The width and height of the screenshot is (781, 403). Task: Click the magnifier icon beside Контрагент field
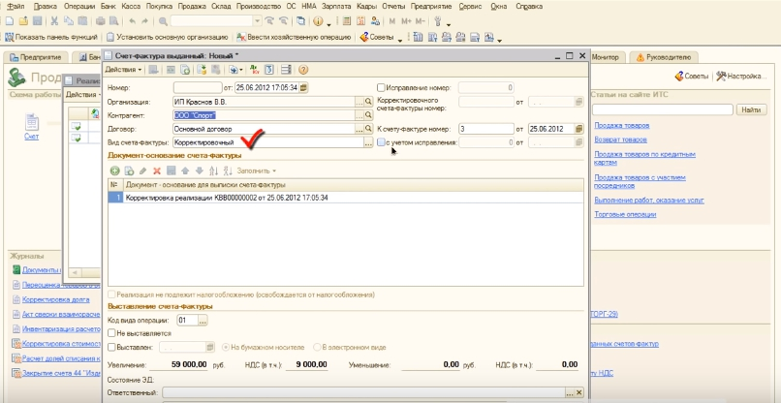368,114
